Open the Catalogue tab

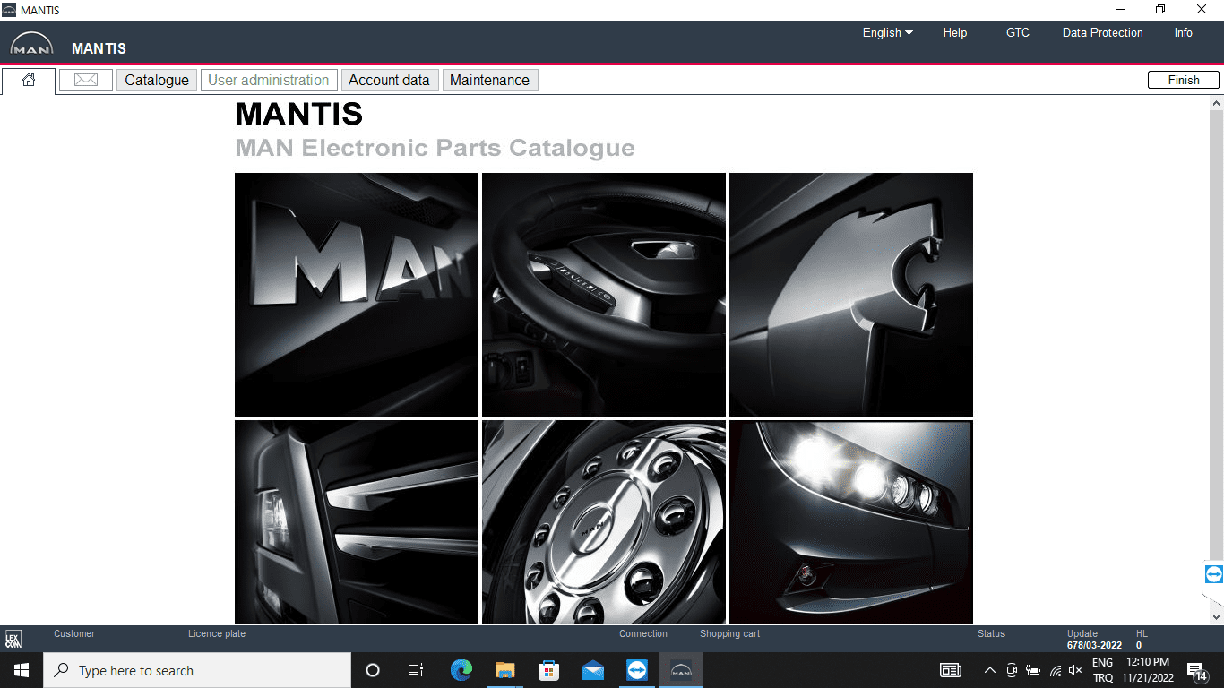tap(157, 81)
